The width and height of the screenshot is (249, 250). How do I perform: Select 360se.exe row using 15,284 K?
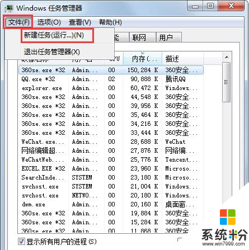(111, 222)
